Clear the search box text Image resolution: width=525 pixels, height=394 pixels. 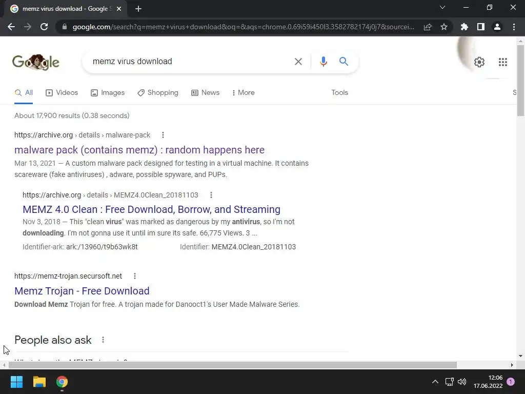[x=298, y=62]
